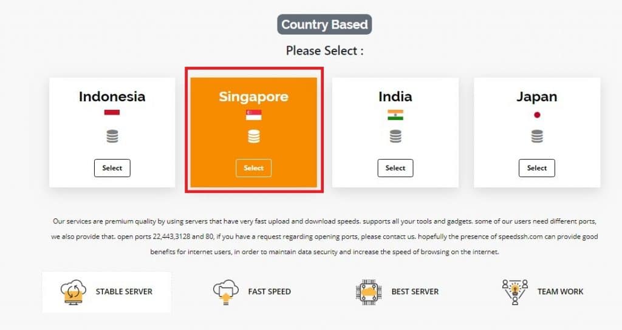The height and width of the screenshot is (330, 622).
Task: Click the STABLE SERVER feature label
Action: [x=124, y=292]
